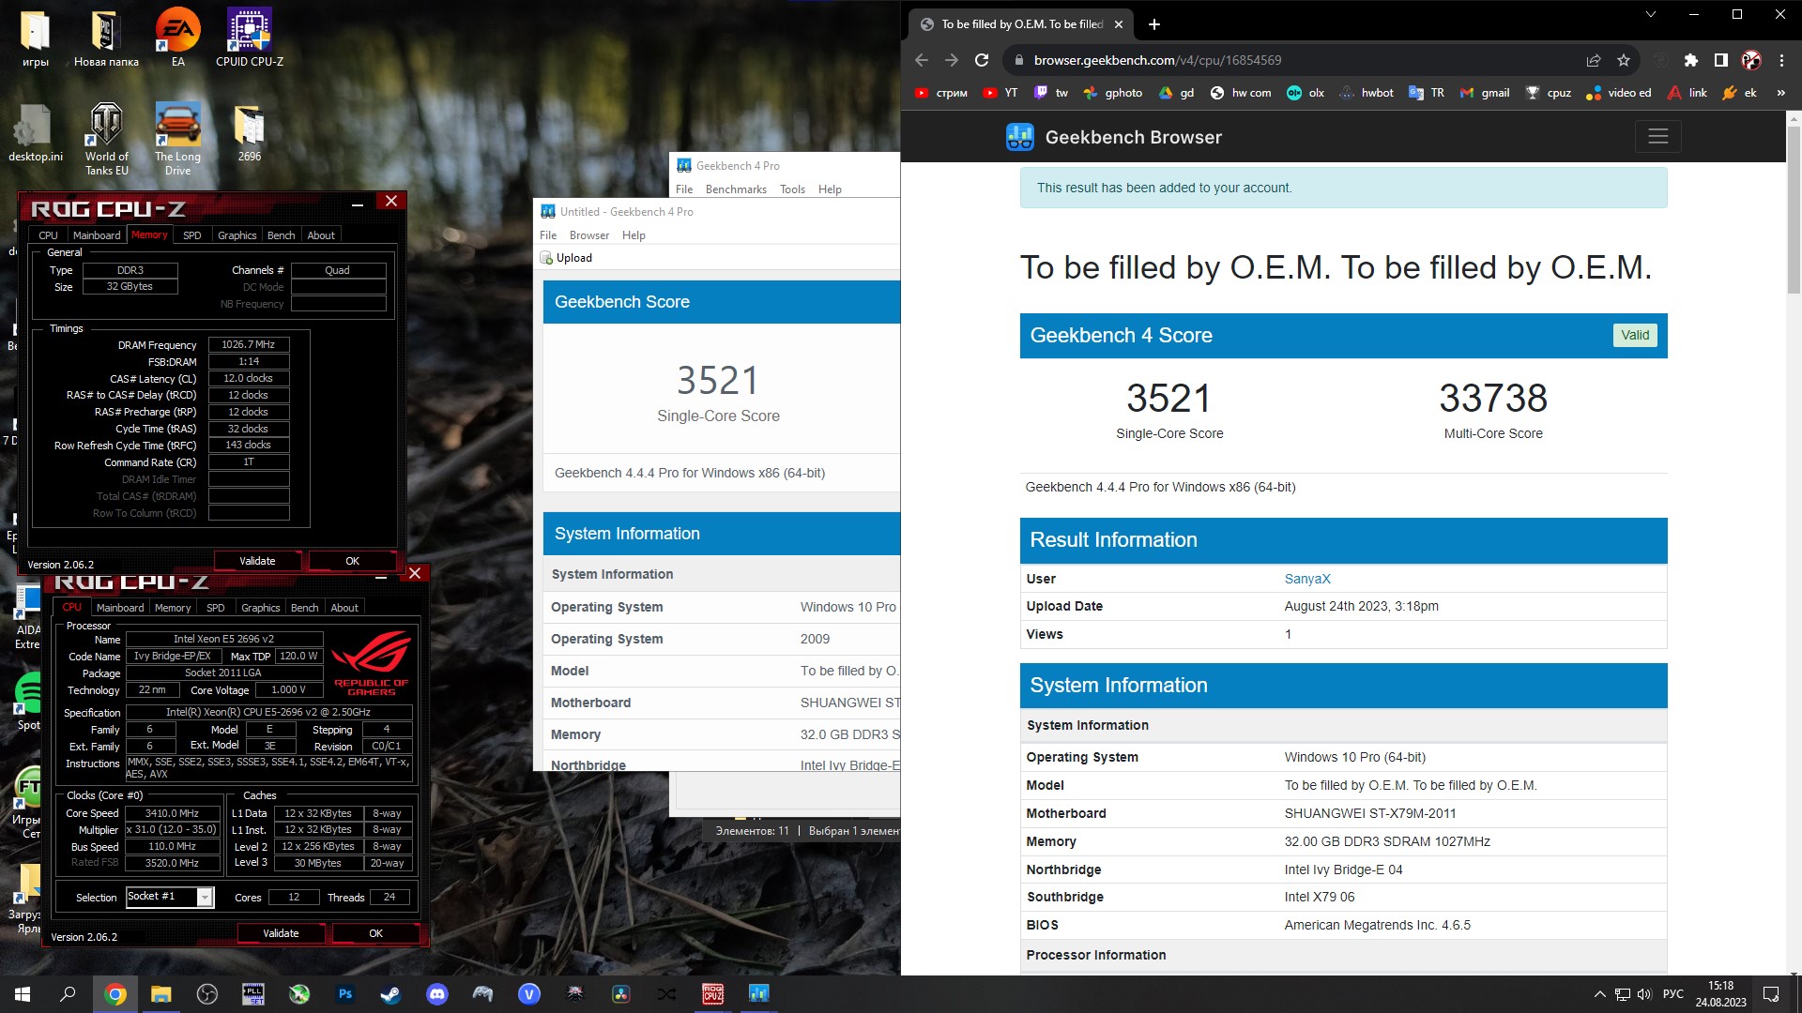The width and height of the screenshot is (1802, 1013).
Task: Open ROG CPU-Z taskbar icon
Action: pyautogui.click(x=713, y=994)
